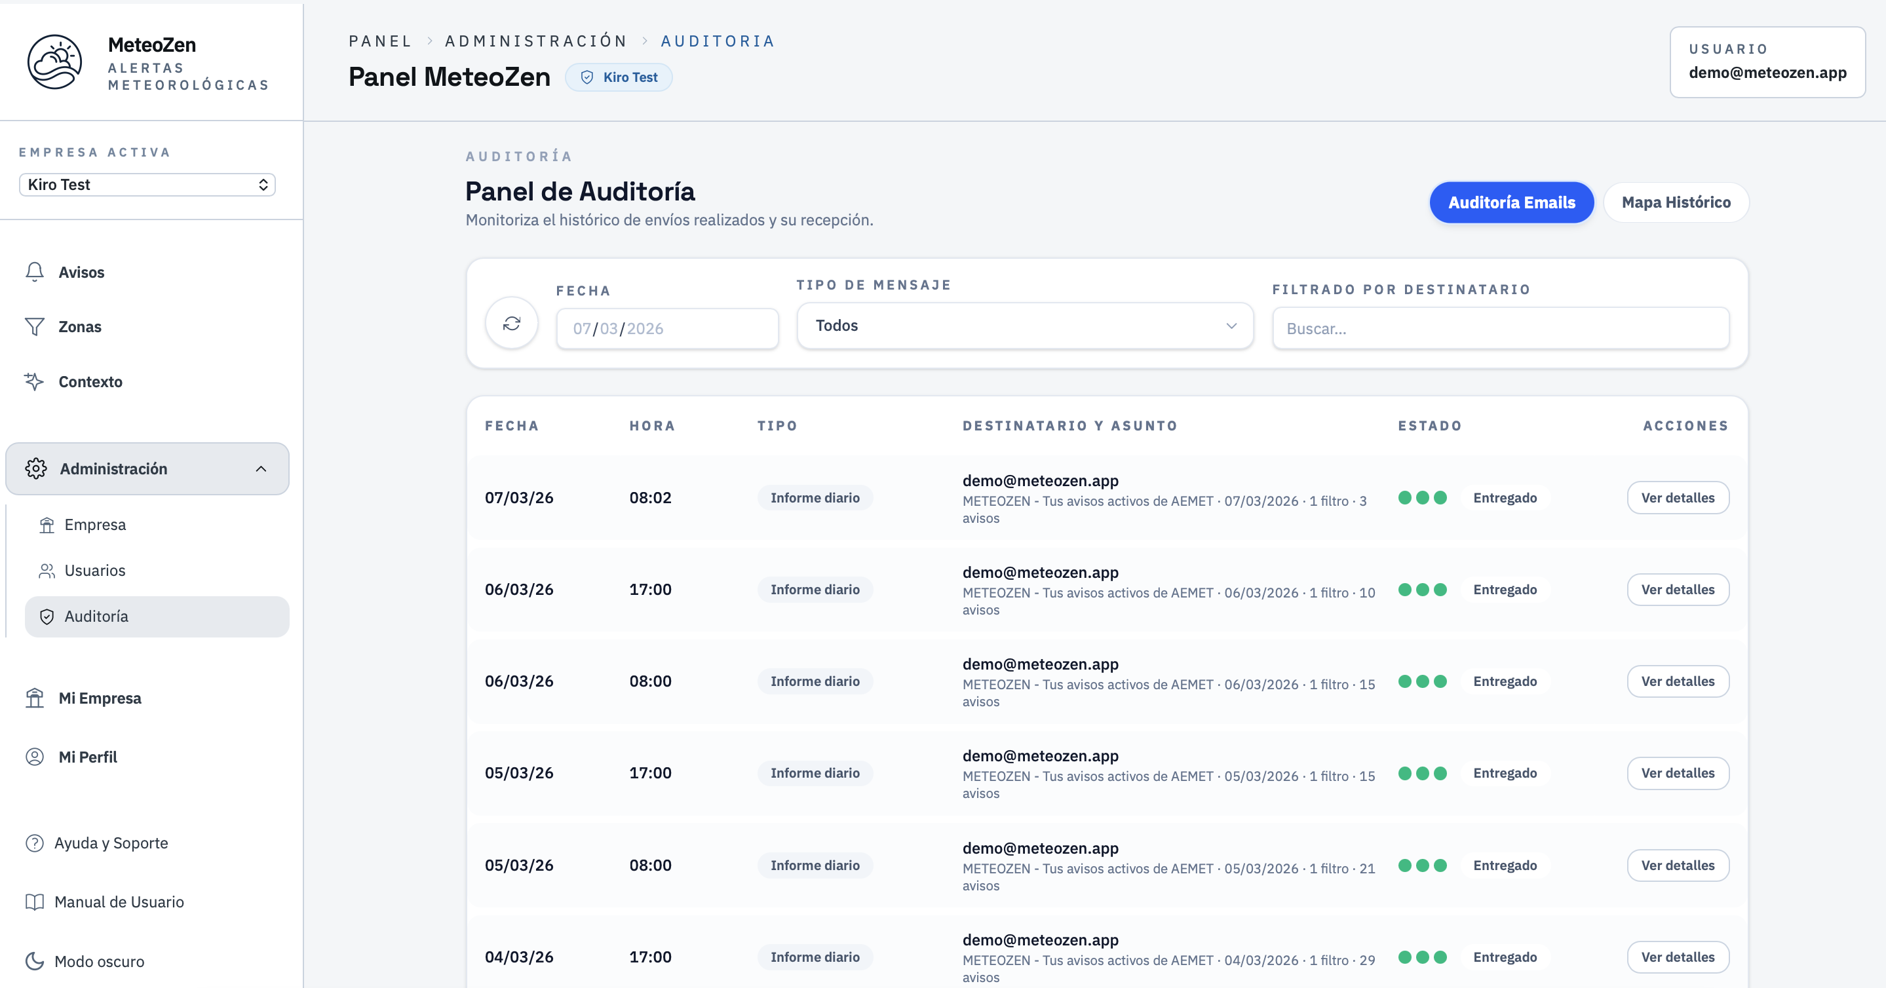The height and width of the screenshot is (988, 1886).
Task: Click Entregado status on 05/03/26 17:00 row
Action: point(1505,773)
